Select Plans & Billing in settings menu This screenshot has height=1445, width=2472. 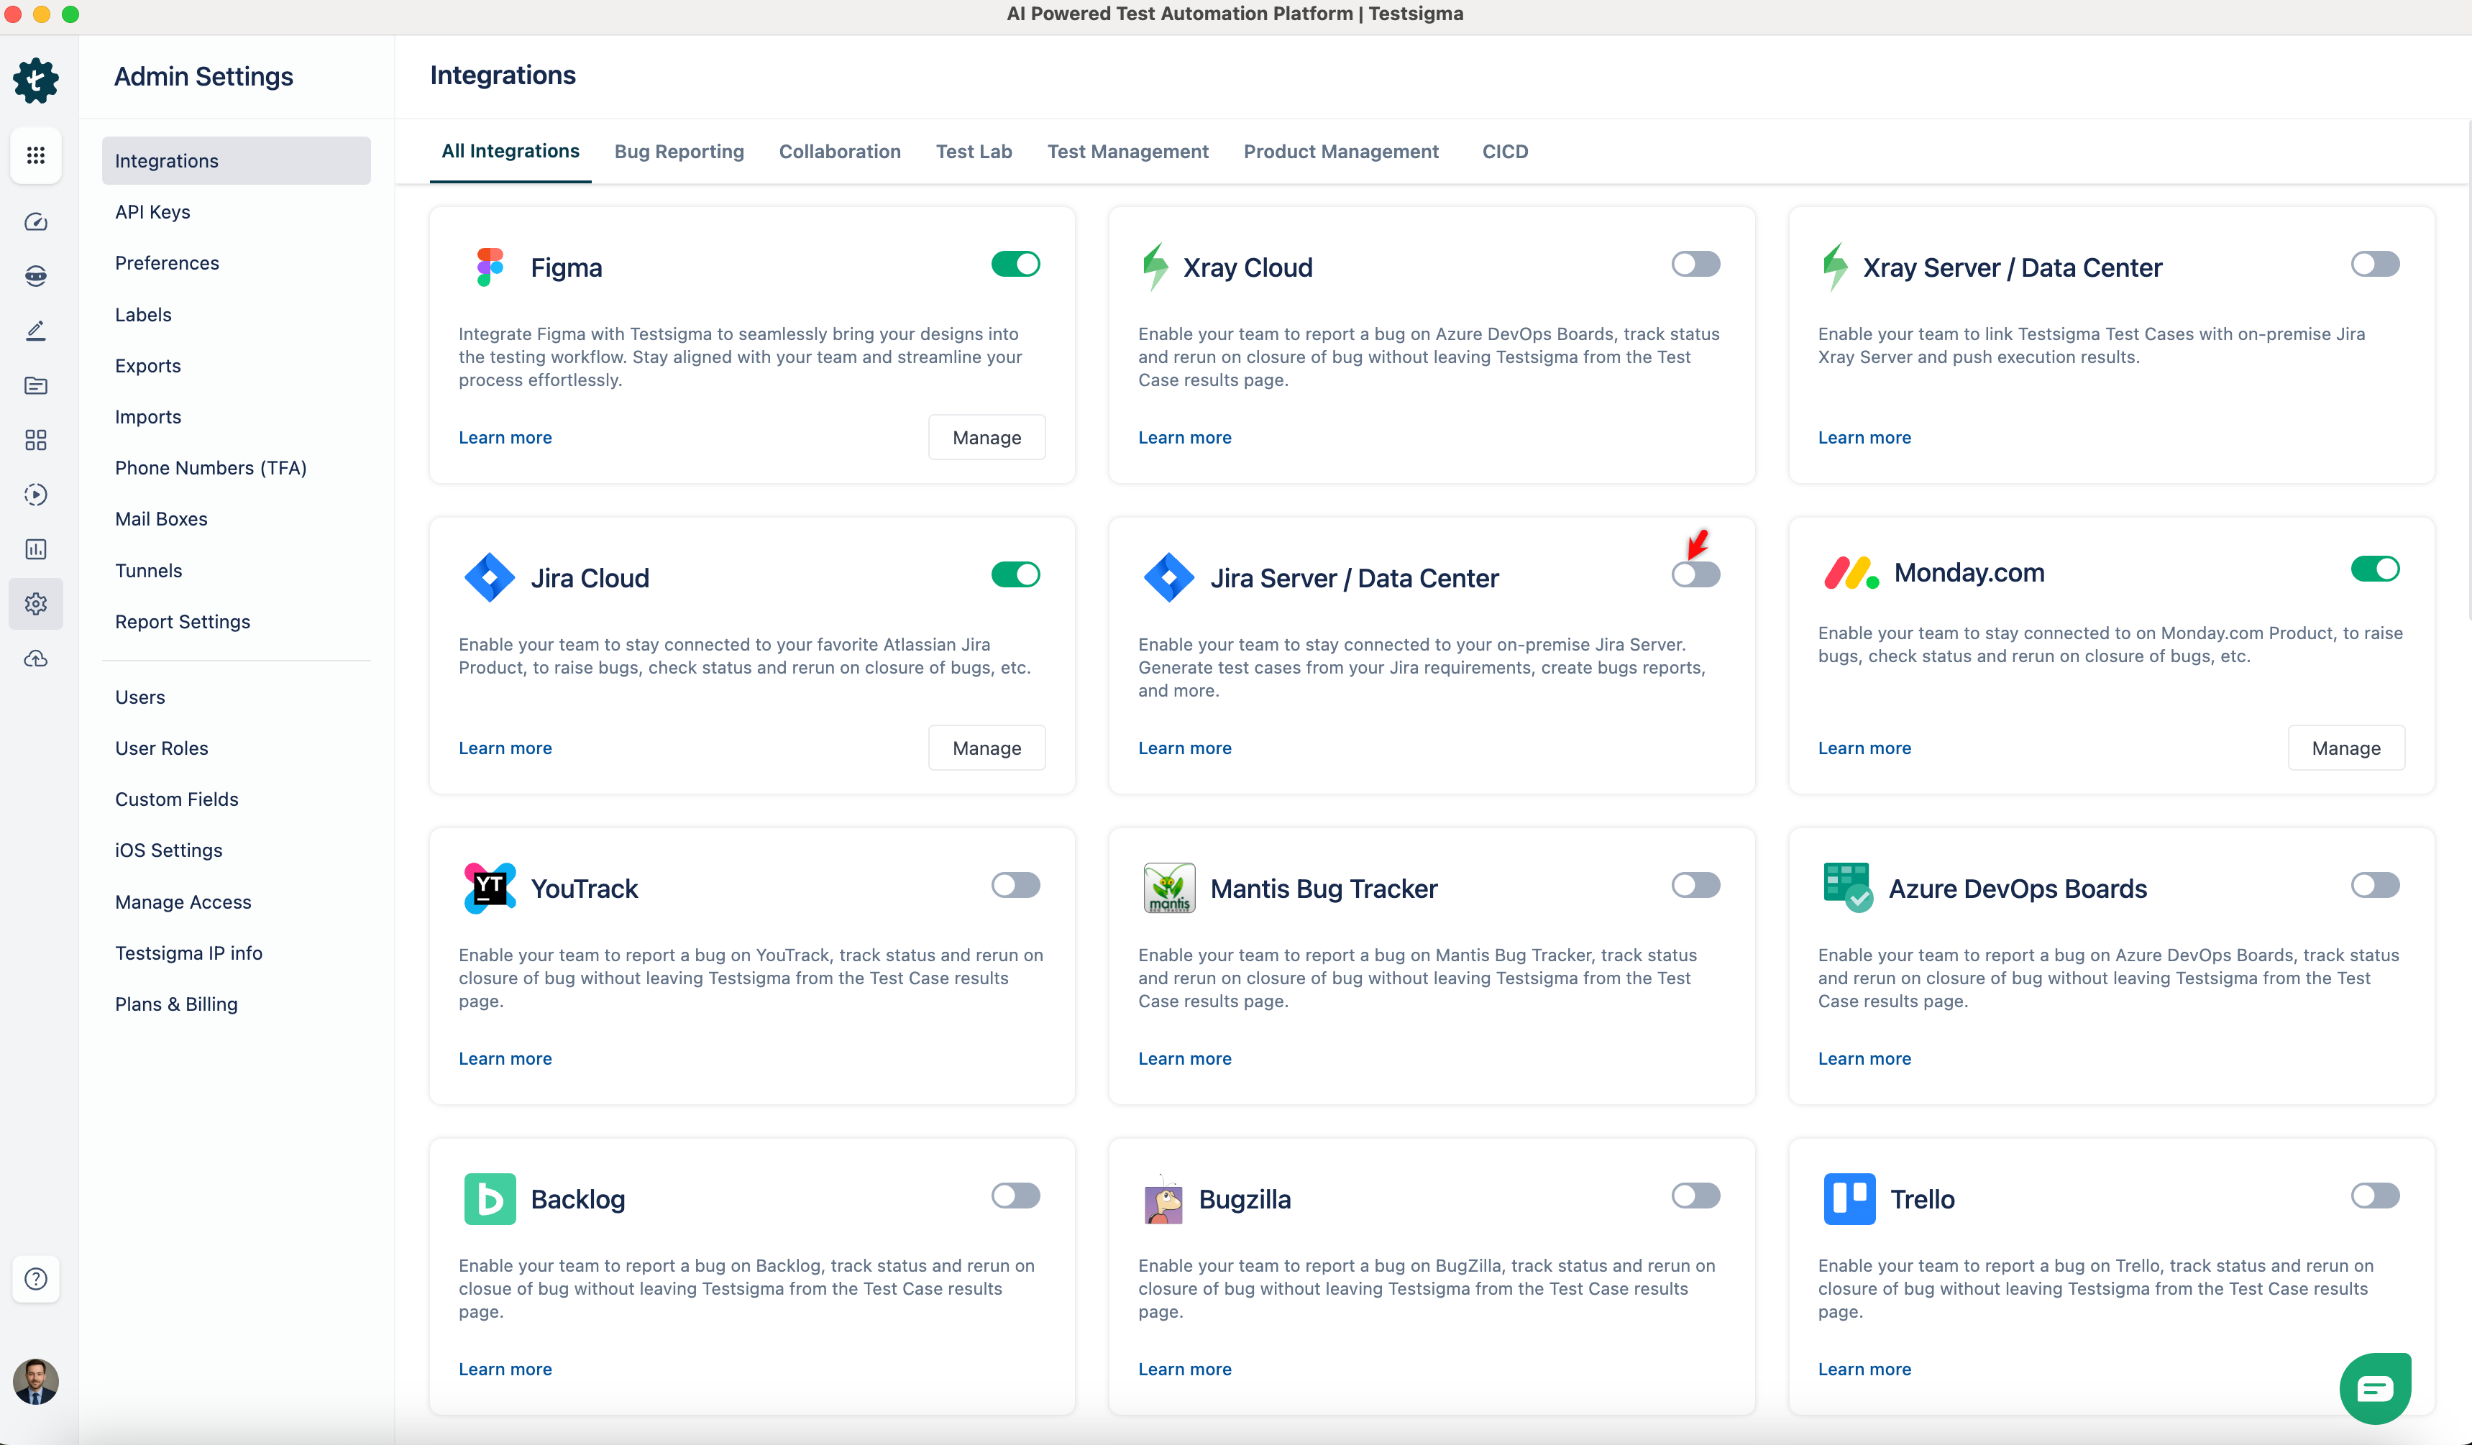177,1004
